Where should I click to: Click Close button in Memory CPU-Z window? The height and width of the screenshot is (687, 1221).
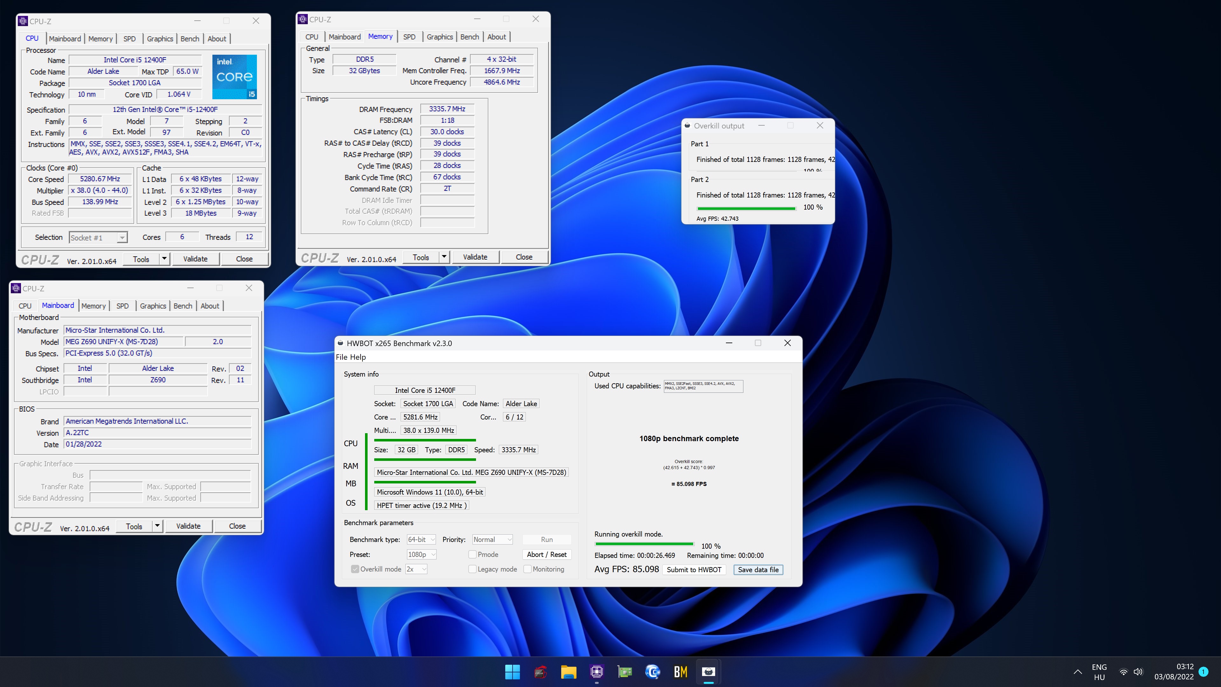click(x=524, y=257)
